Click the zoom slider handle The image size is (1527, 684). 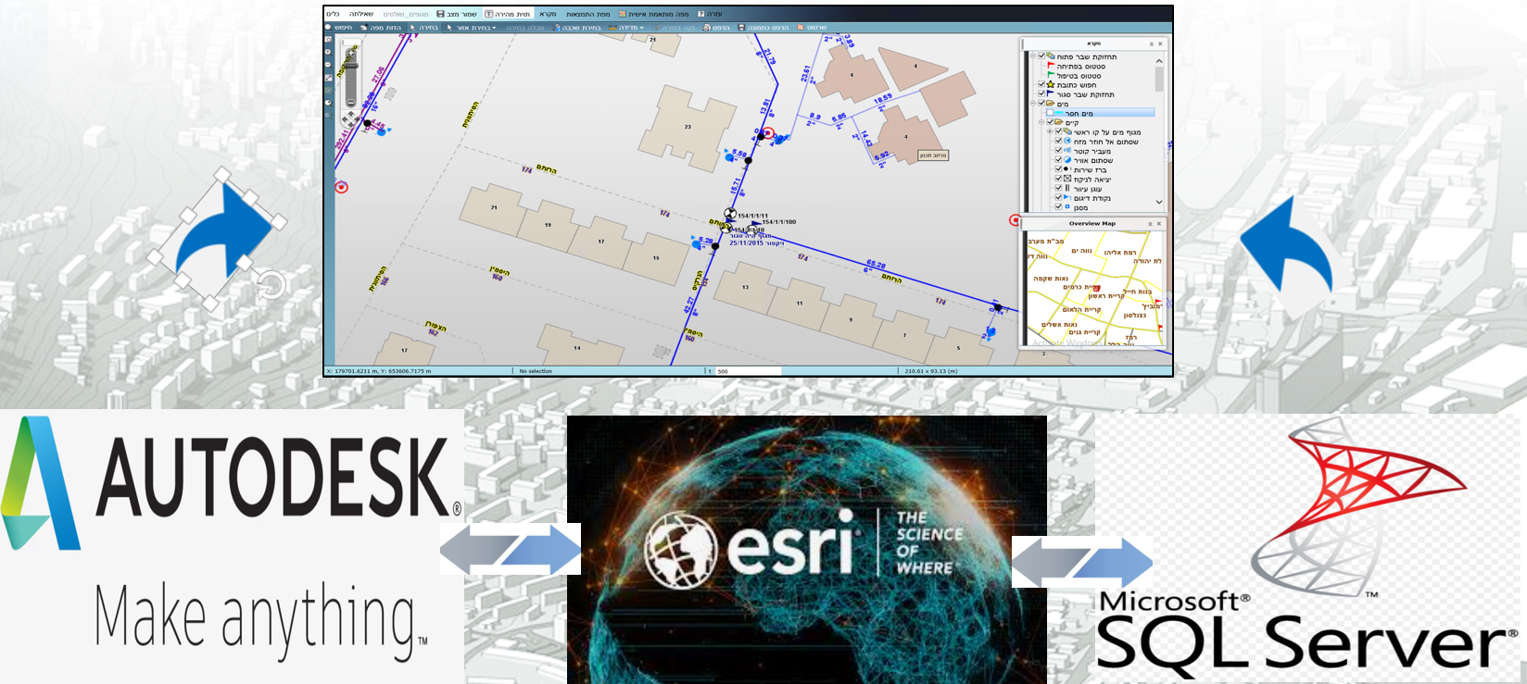point(350,66)
